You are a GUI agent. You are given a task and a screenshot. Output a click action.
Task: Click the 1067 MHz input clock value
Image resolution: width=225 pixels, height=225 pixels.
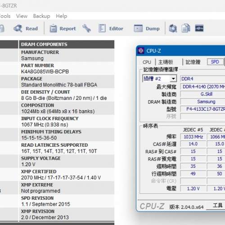coord(45,125)
